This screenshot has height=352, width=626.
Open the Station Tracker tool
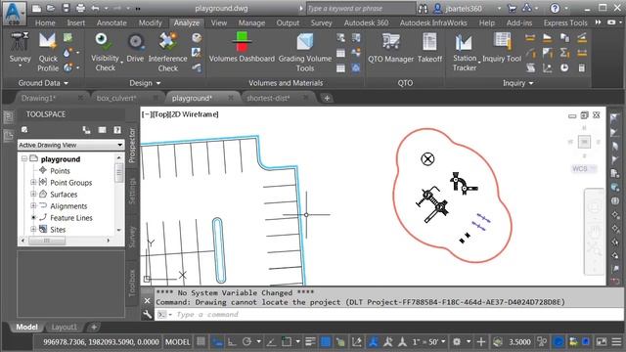point(465,52)
